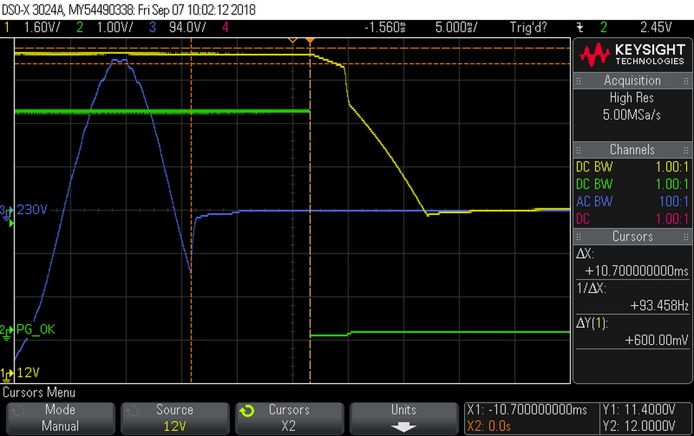Click channel 2 ground marker labeled PG_OK
Screen dimensions: 694x436
[x=27, y=330]
